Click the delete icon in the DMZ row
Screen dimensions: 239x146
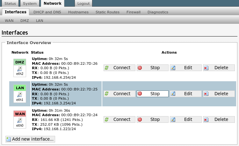206,68
